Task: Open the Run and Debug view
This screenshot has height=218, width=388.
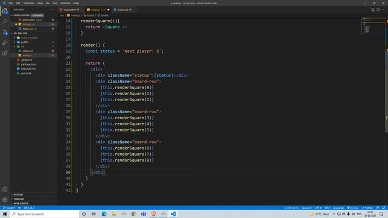Action: [5, 42]
